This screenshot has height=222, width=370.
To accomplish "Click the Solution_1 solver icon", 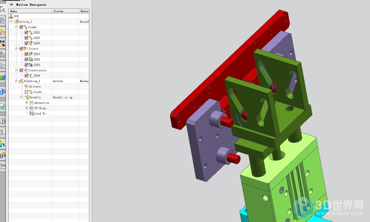I will [x=21, y=81].
